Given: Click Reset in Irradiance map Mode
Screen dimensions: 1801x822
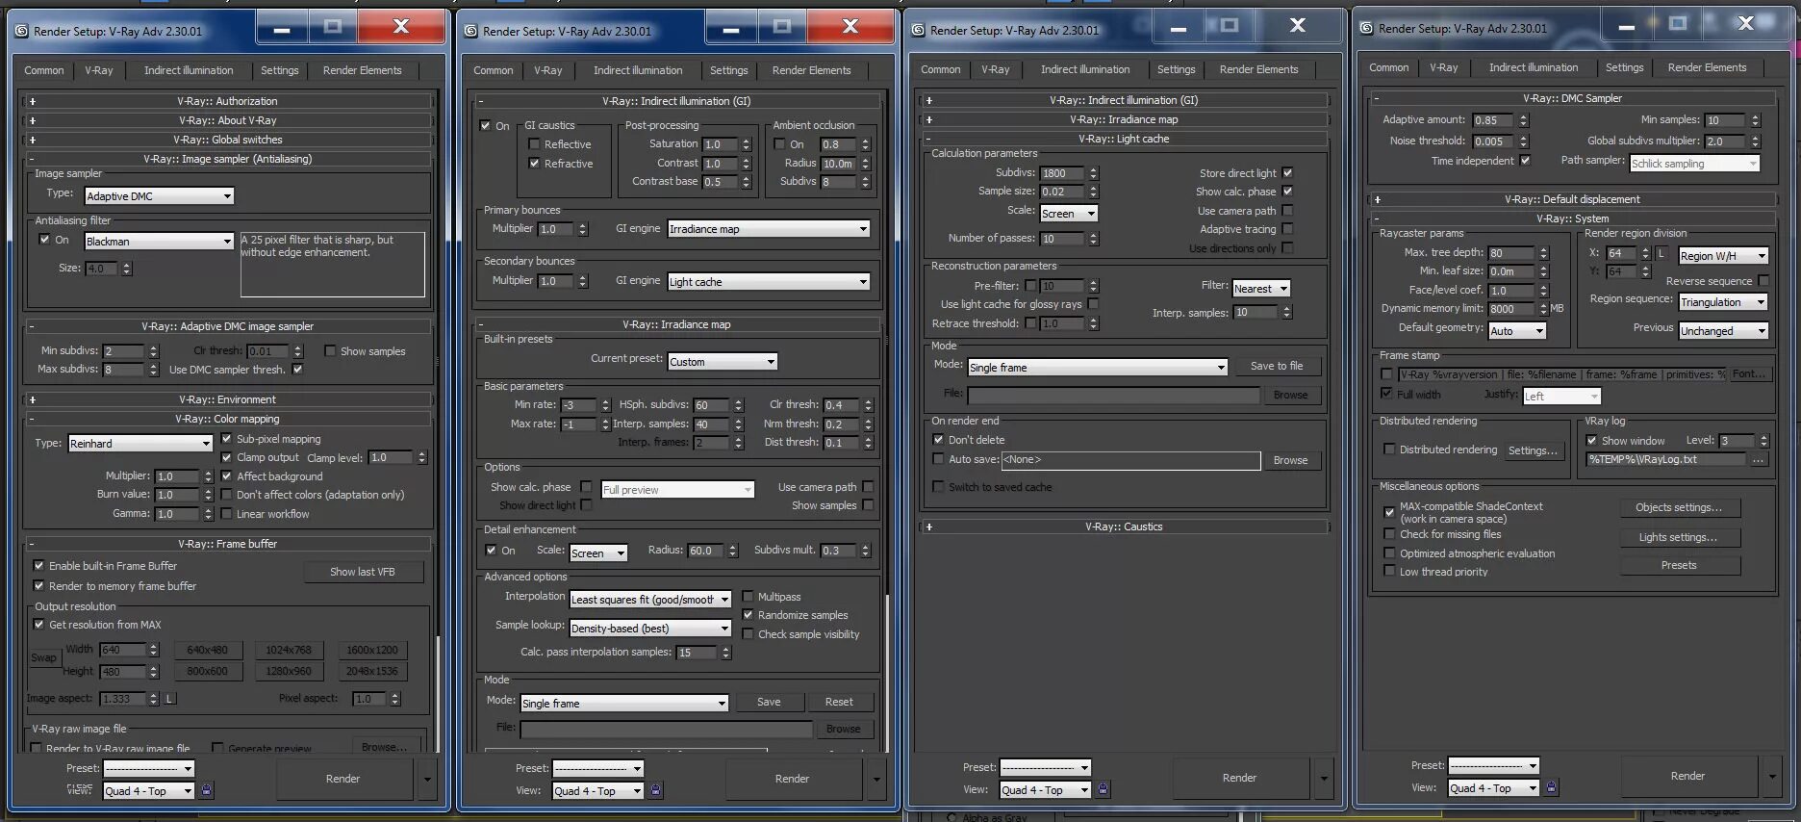Looking at the screenshot, I should pos(839,703).
